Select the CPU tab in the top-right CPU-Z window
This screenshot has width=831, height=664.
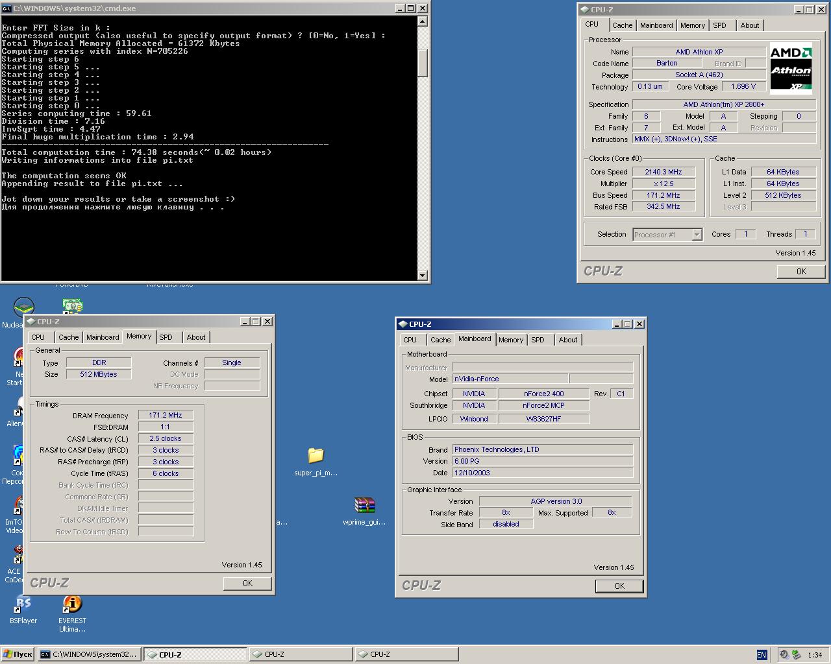592,24
